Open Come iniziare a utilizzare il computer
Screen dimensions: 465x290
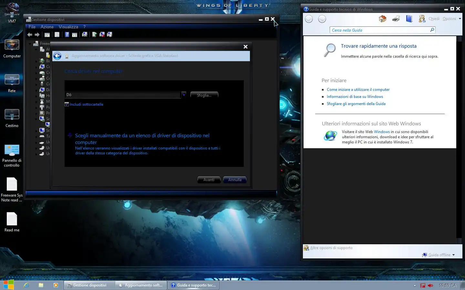tap(358, 90)
